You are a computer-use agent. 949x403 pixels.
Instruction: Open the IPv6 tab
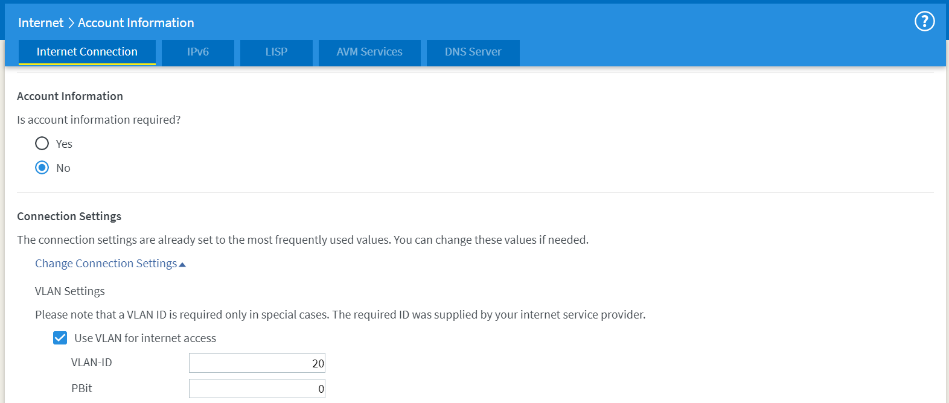click(198, 52)
